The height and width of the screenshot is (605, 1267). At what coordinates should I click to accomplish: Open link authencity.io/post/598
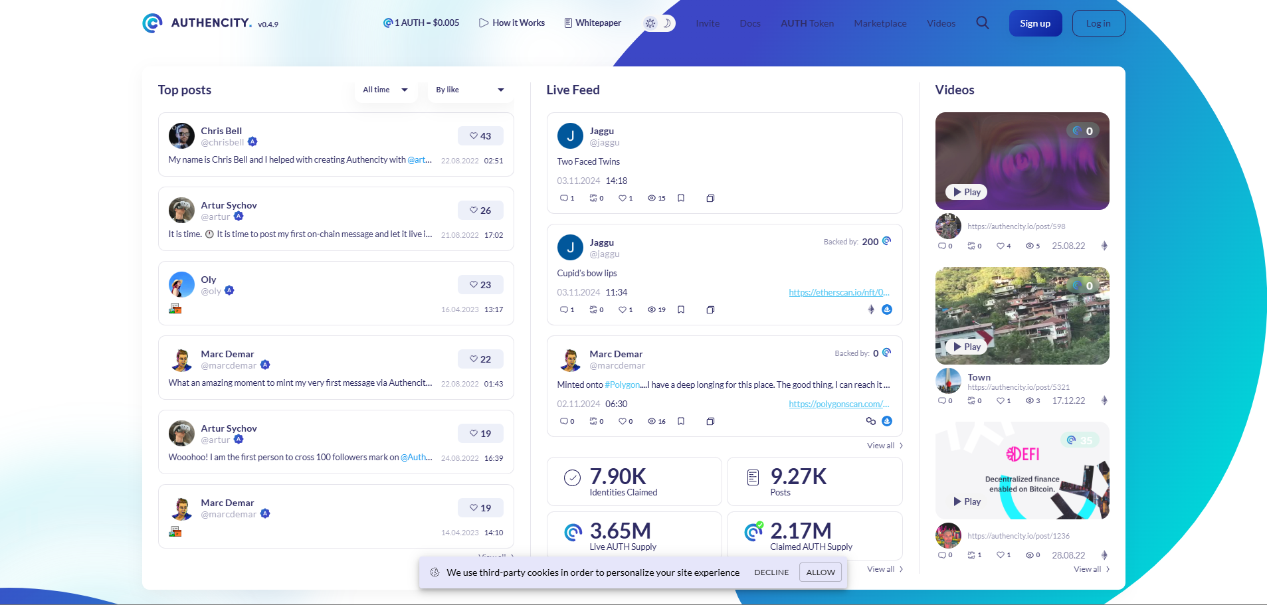(x=1016, y=226)
